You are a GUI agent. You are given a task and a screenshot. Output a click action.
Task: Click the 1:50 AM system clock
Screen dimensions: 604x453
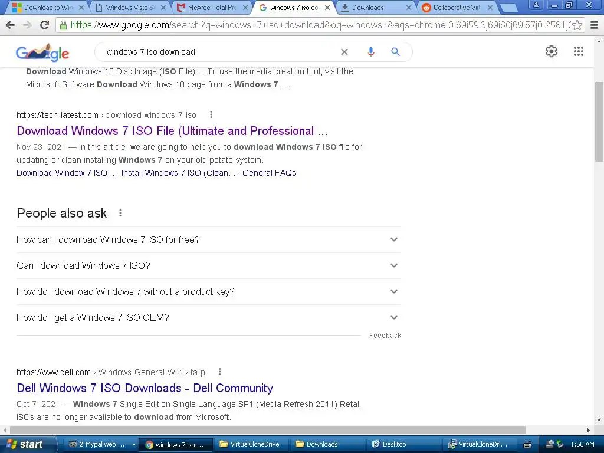(582, 444)
